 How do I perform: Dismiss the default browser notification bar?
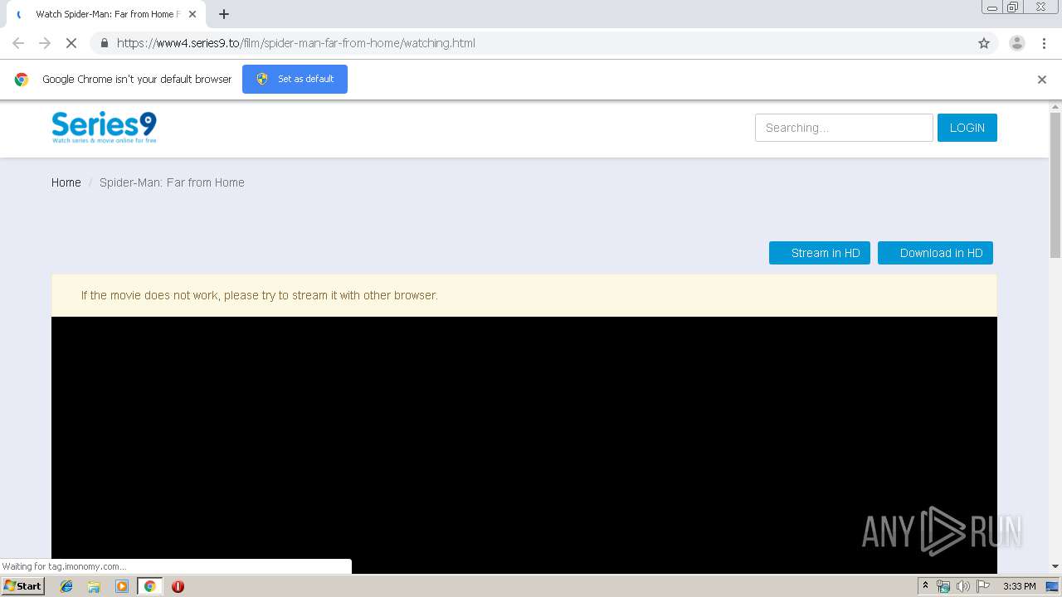(x=1042, y=80)
